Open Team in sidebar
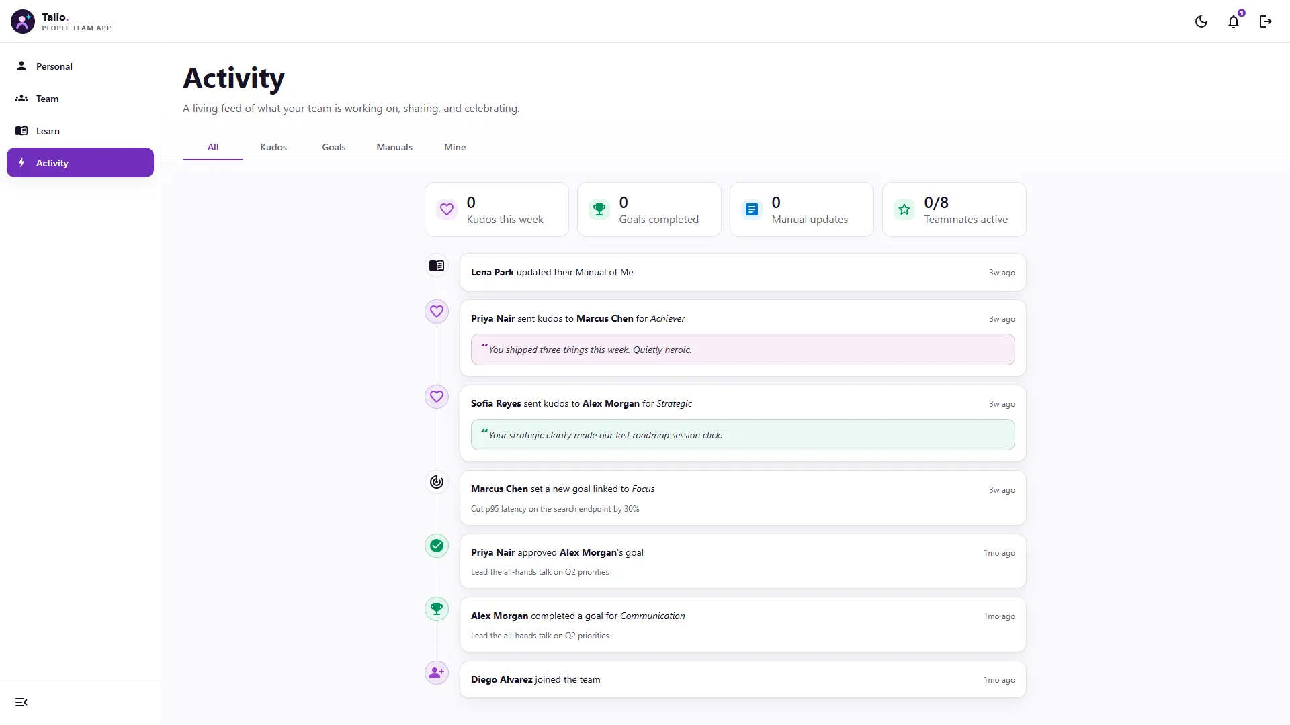This screenshot has height=725, width=1290. point(80,99)
